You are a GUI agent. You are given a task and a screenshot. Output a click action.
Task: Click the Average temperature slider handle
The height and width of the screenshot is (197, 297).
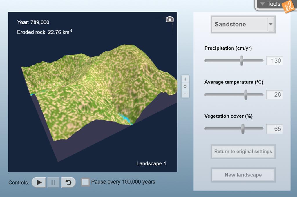coord(246,95)
